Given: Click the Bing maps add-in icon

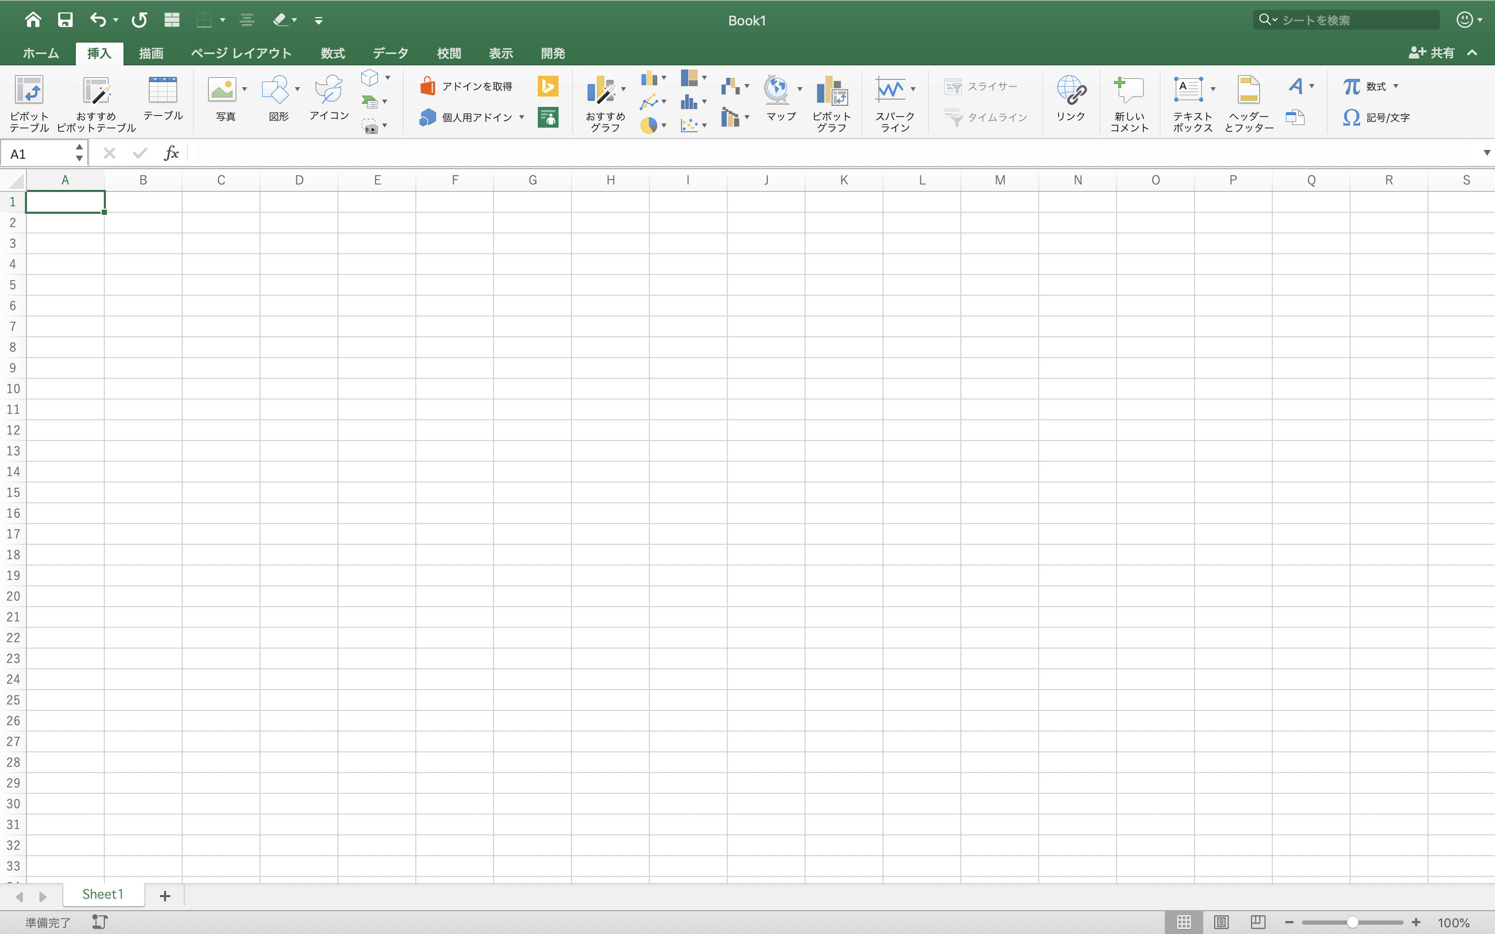Looking at the screenshot, I should [x=547, y=86].
